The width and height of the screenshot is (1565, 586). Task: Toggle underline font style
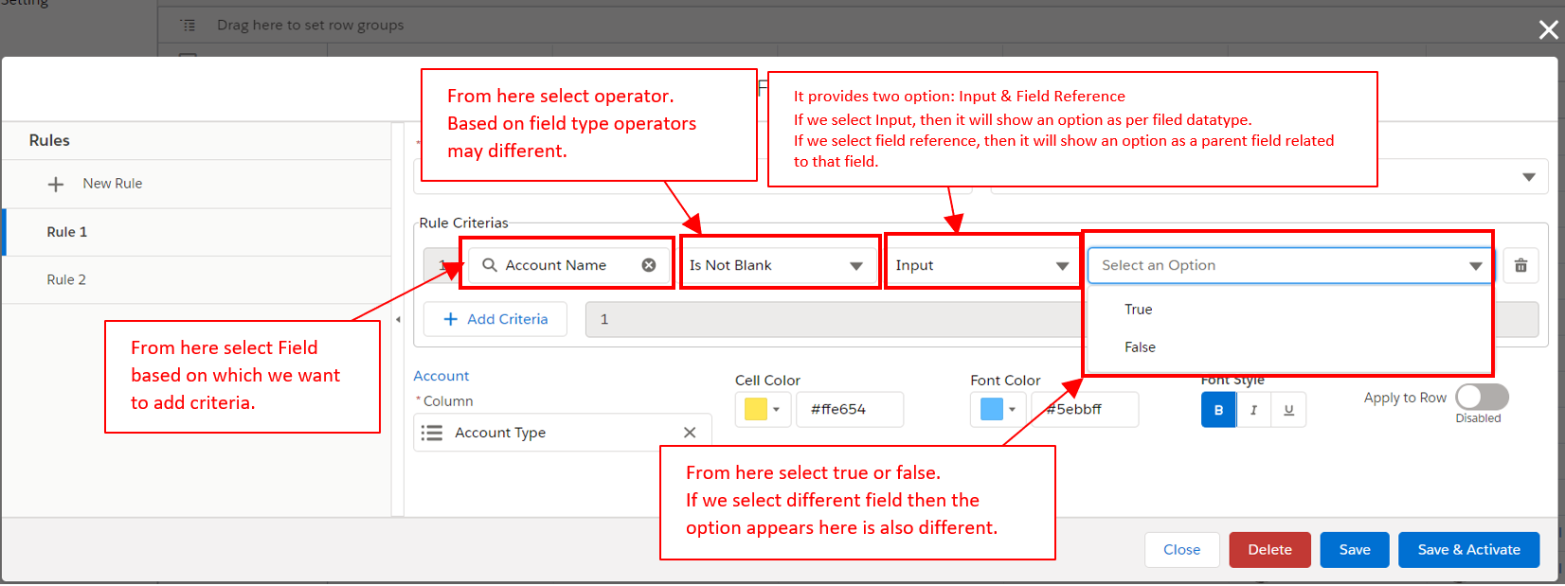coord(1288,410)
